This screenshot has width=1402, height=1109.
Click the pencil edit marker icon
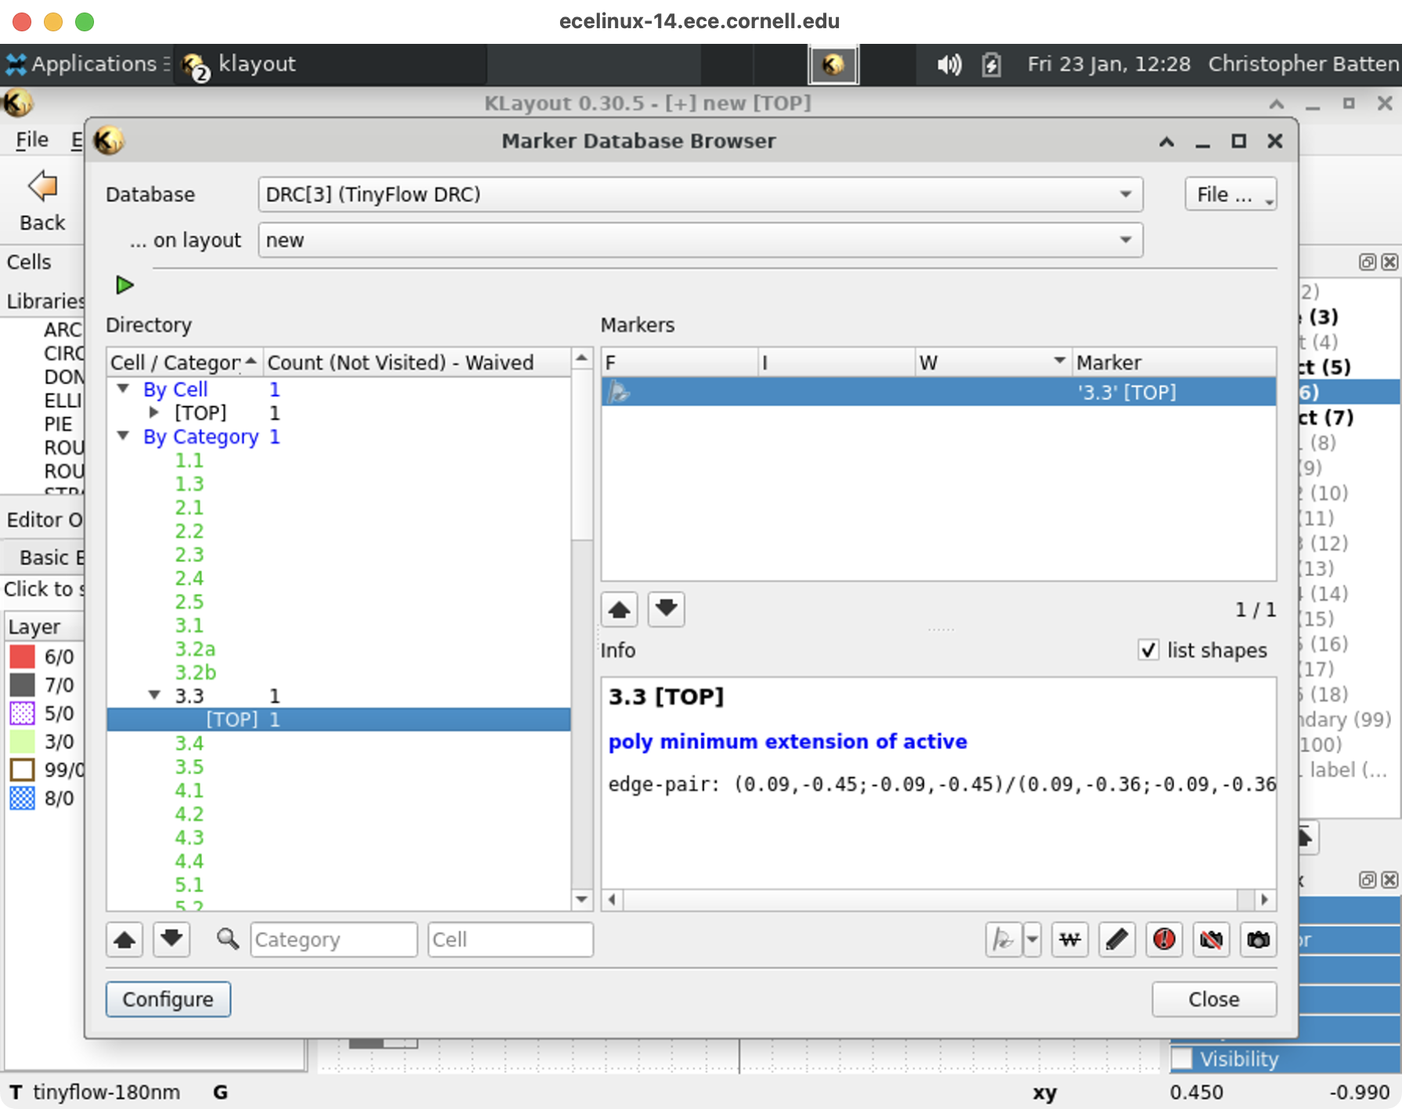click(x=1116, y=939)
